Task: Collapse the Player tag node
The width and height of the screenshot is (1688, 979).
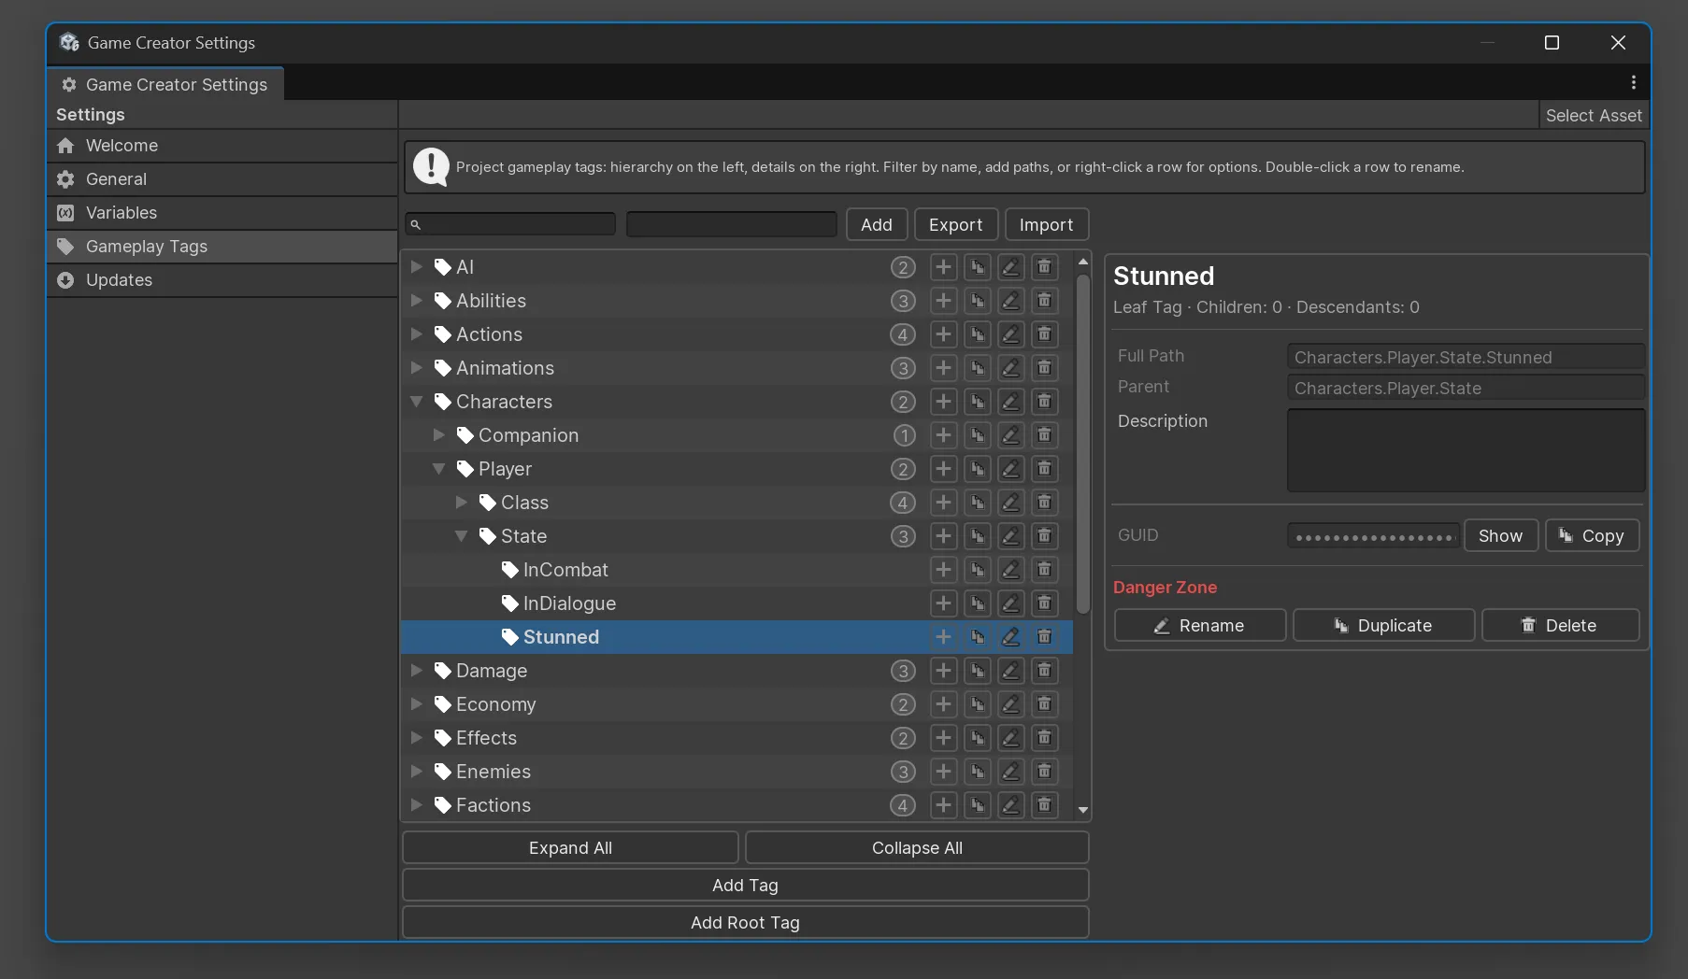Action: tap(439, 469)
